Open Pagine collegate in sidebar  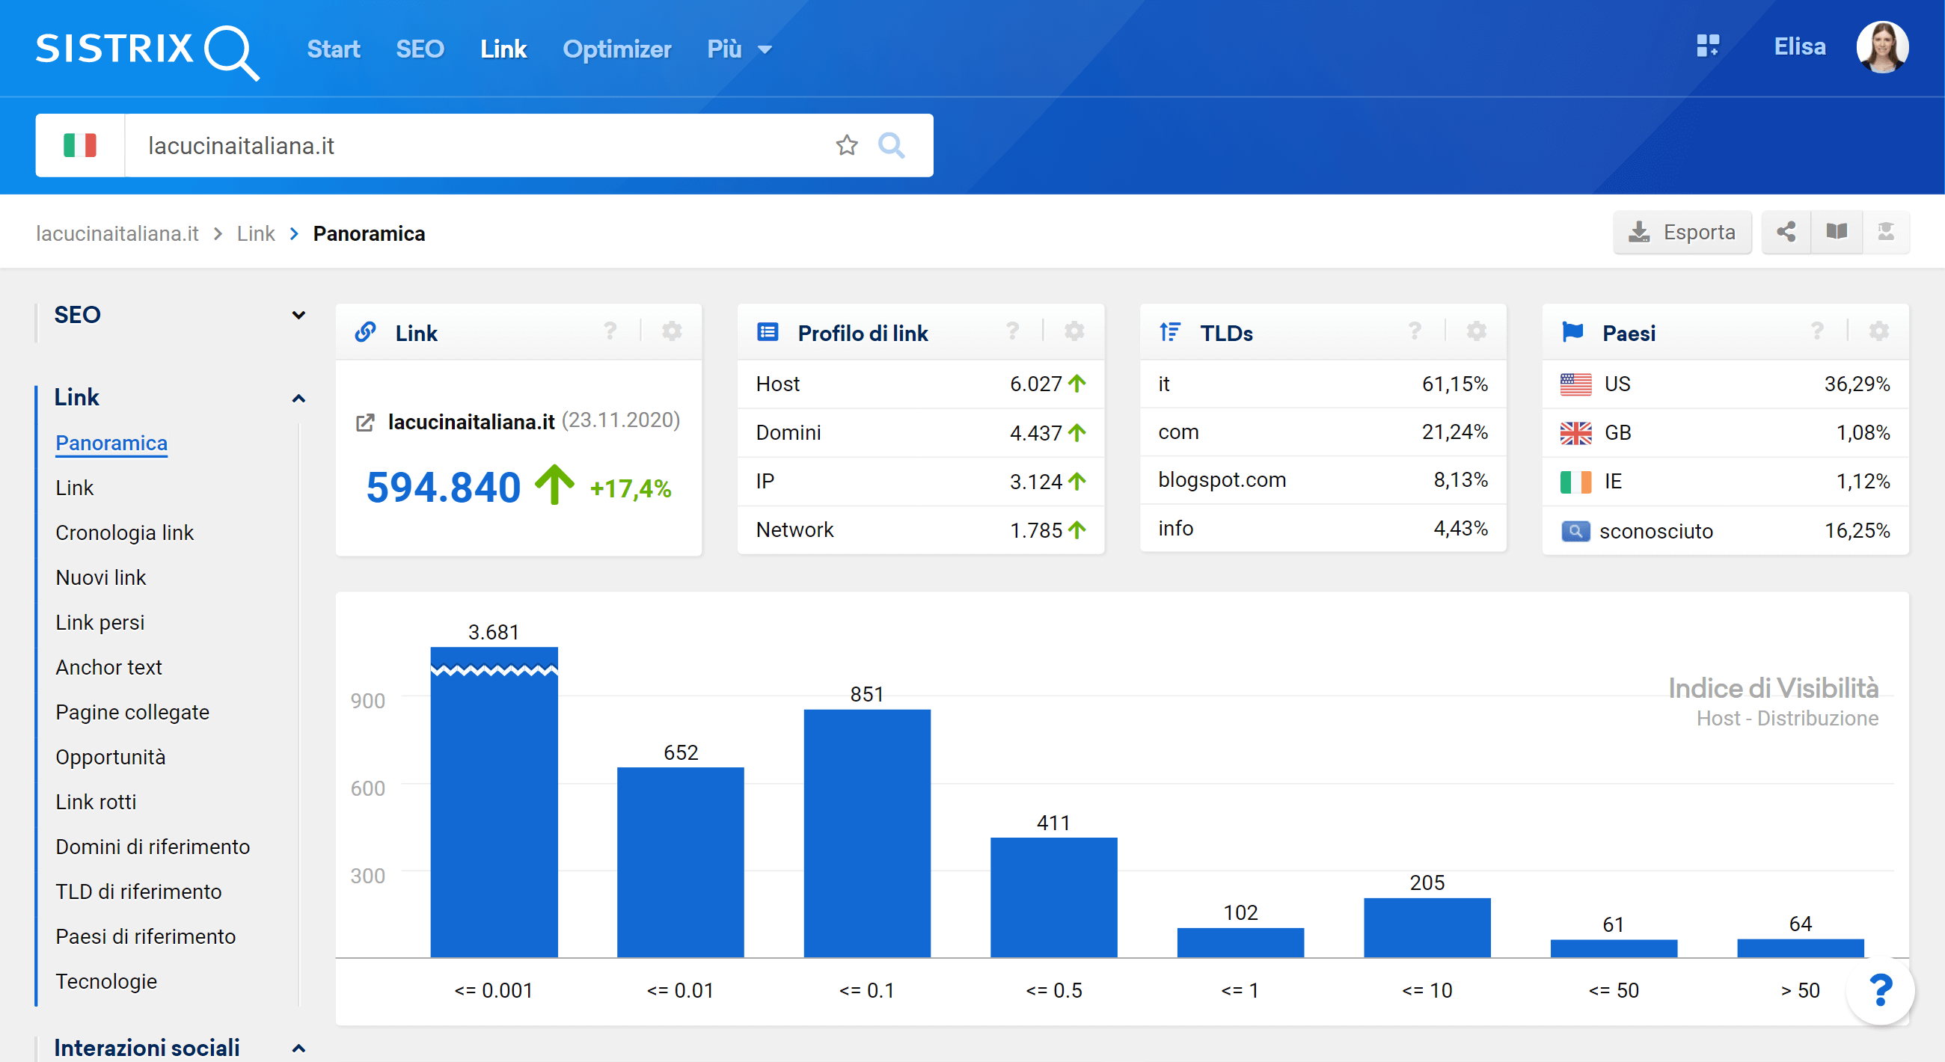click(132, 713)
